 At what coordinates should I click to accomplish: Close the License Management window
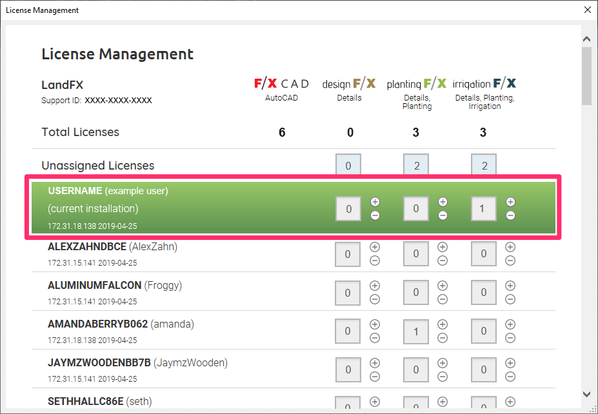click(588, 10)
